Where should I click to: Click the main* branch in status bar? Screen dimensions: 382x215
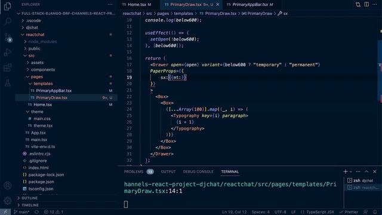pos(21,212)
